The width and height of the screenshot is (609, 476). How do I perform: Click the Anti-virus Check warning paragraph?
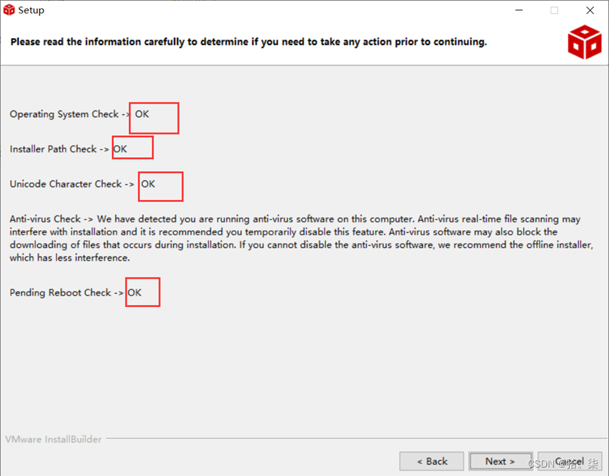tap(301, 238)
